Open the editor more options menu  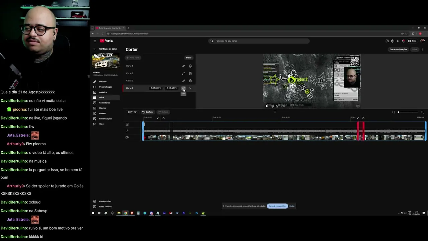click(422, 49)
